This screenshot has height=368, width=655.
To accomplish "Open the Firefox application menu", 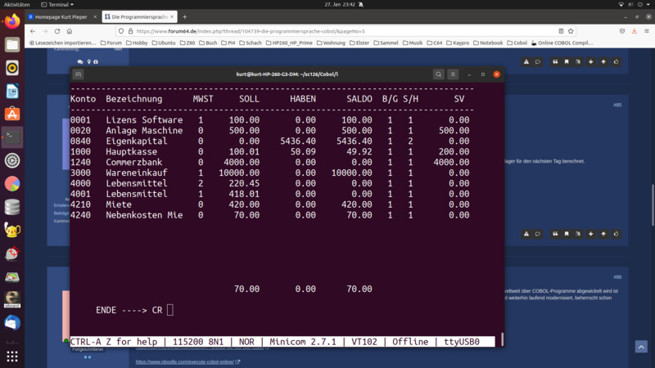I will [x=646, y=31].
